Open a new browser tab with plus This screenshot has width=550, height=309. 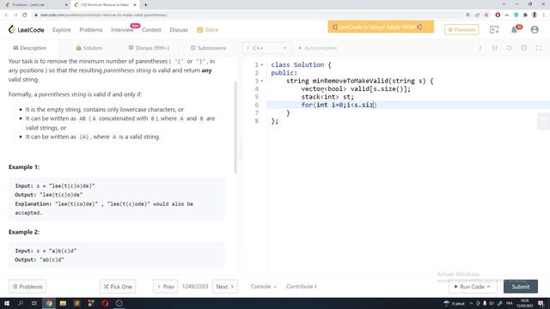145,5
